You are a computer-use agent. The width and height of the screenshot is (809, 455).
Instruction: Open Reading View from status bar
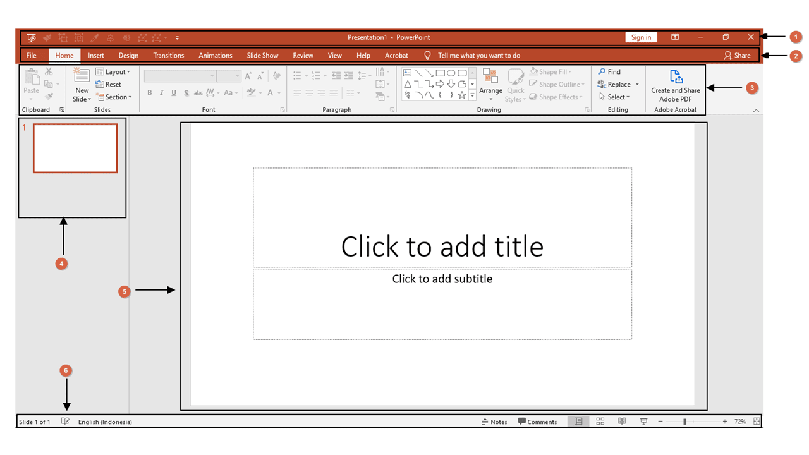621,421
